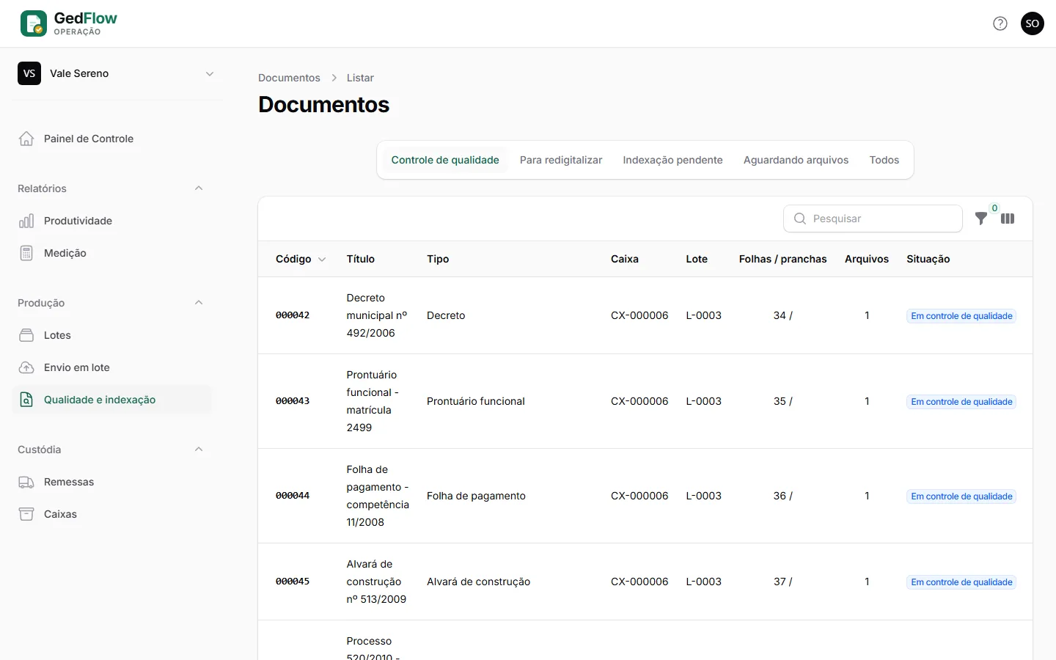This screenshot has height=660, width=1056.
Task: Click the Medição calculator icon
Action: [26, 253]
